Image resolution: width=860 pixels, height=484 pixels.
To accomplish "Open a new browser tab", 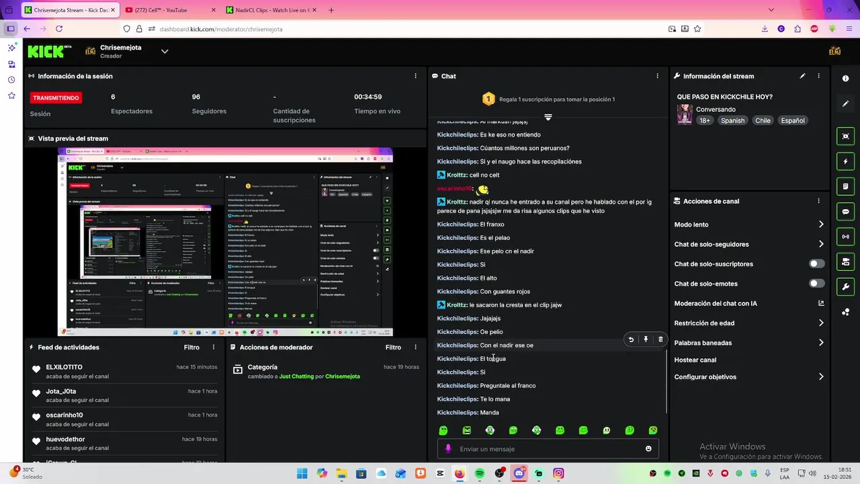I will (x=331, y=10).
